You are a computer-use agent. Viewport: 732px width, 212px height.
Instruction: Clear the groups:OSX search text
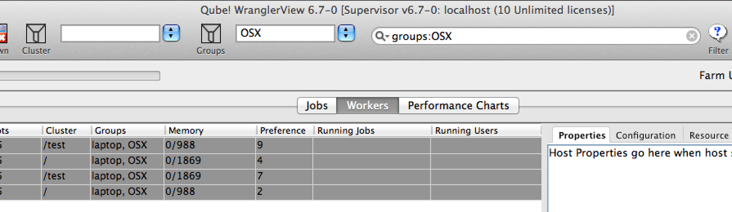pos(692,36)
